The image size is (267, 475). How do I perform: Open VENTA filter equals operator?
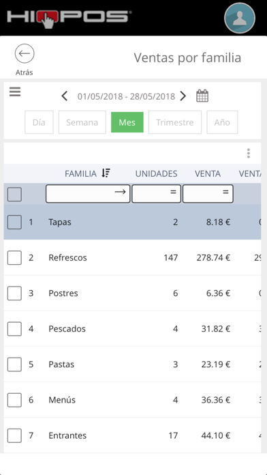point(225,192)
